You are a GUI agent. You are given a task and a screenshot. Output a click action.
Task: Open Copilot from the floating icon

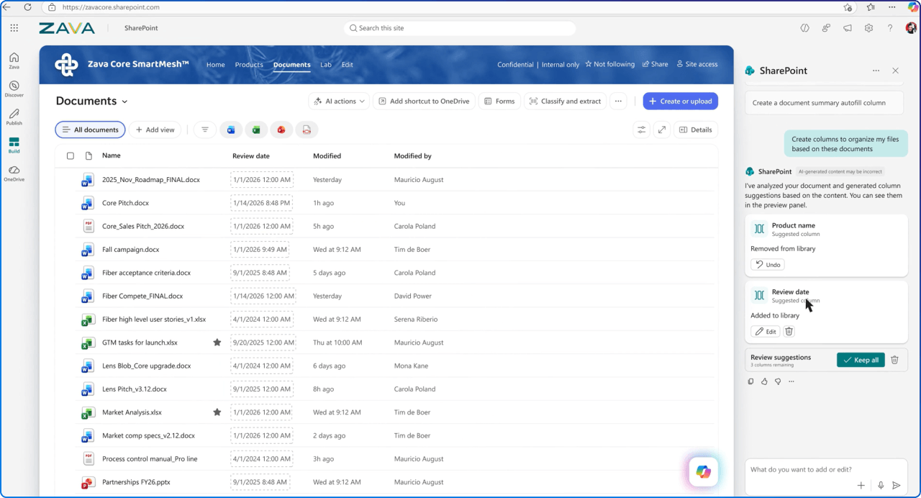click(x=702, y=471)
